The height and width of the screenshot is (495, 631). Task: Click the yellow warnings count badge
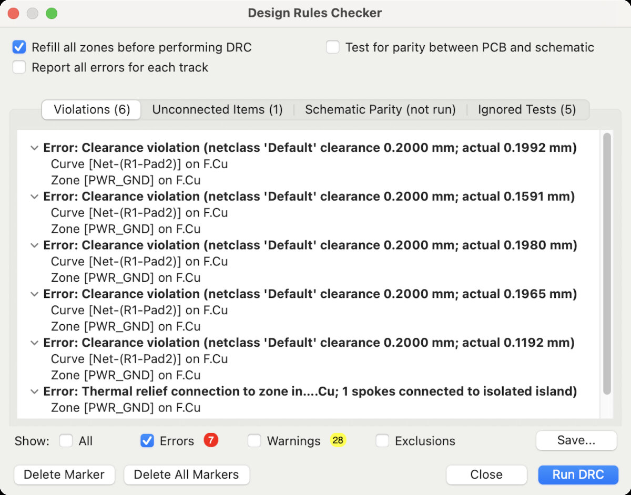point(338,440)
